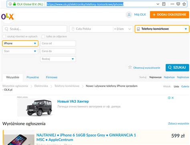This screenshot has height=145, width=190.
Task: Click the iPhone listing thumbnail
Action: pyautogui.click(x=19, y=139)
